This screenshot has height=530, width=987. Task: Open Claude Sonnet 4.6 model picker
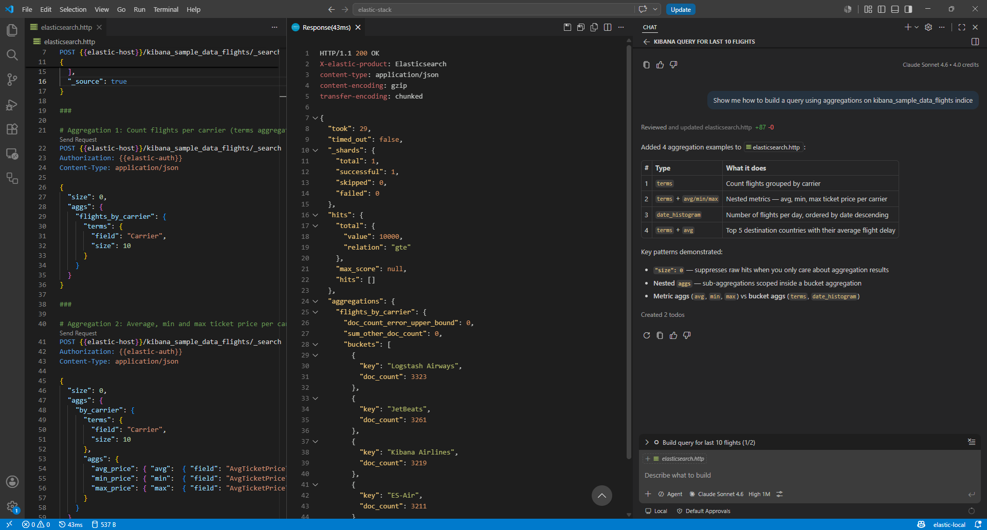pos(716,494)
